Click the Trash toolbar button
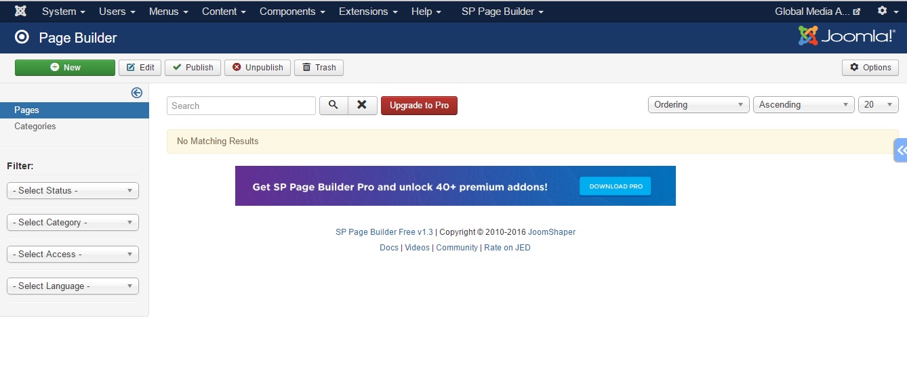Viewport: 907px width, 375px height. coord(319,68)
